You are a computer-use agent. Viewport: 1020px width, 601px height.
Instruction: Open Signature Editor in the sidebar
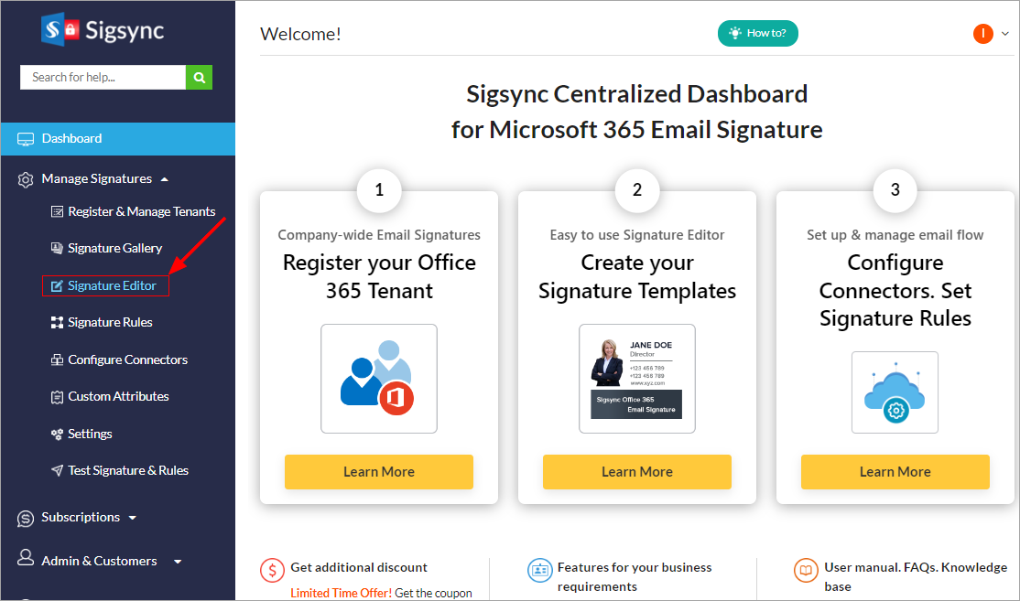click(112, 286)
